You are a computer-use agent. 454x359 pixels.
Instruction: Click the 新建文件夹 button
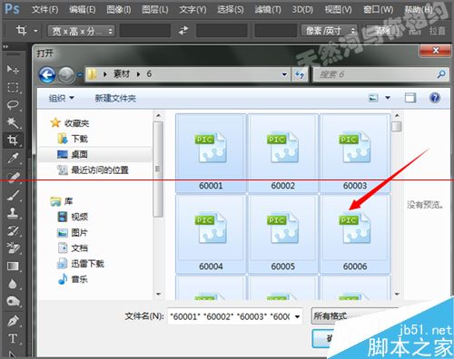coord(115,98)
